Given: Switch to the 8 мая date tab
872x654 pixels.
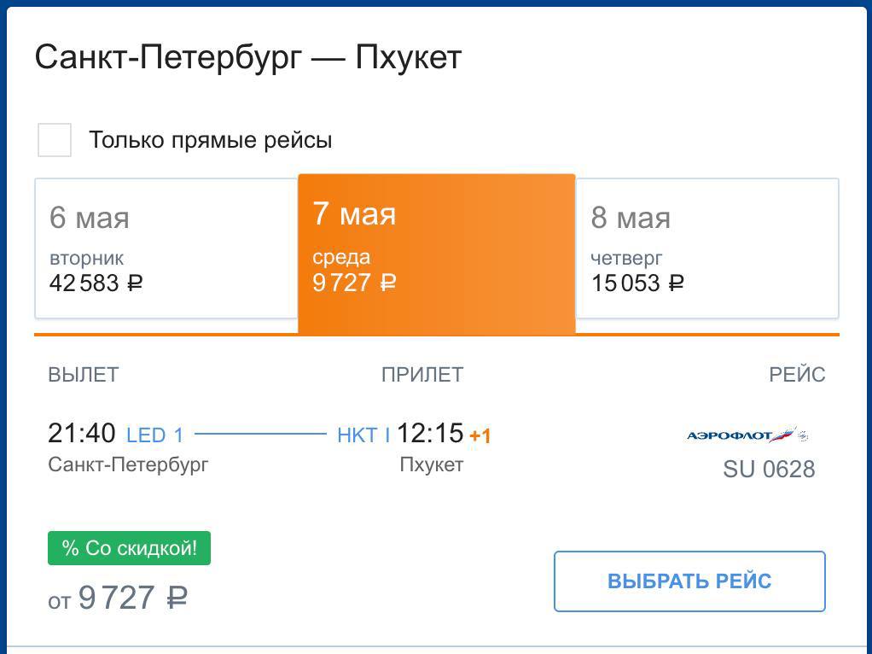Looking at the screenshot, I should click(706, 248).
